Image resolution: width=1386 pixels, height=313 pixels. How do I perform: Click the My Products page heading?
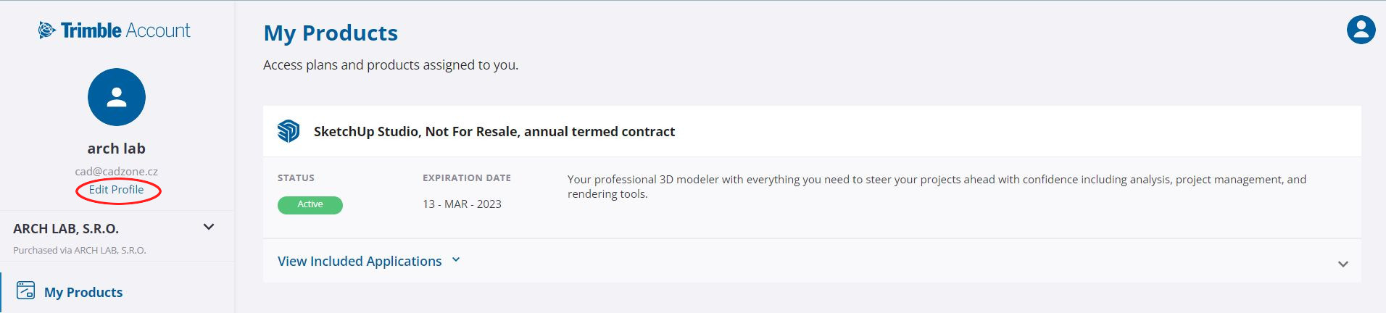[331, 33]
